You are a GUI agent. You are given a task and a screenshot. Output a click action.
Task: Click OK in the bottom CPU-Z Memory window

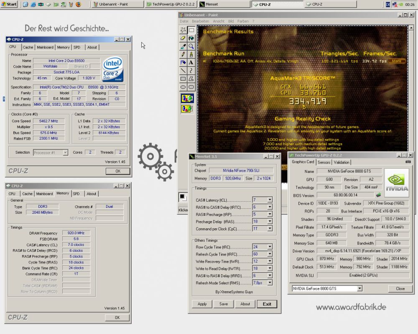(117, 317)
